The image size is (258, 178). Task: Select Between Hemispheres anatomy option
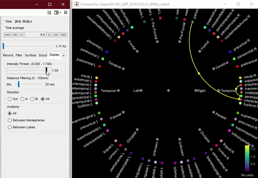pos(10,120)
